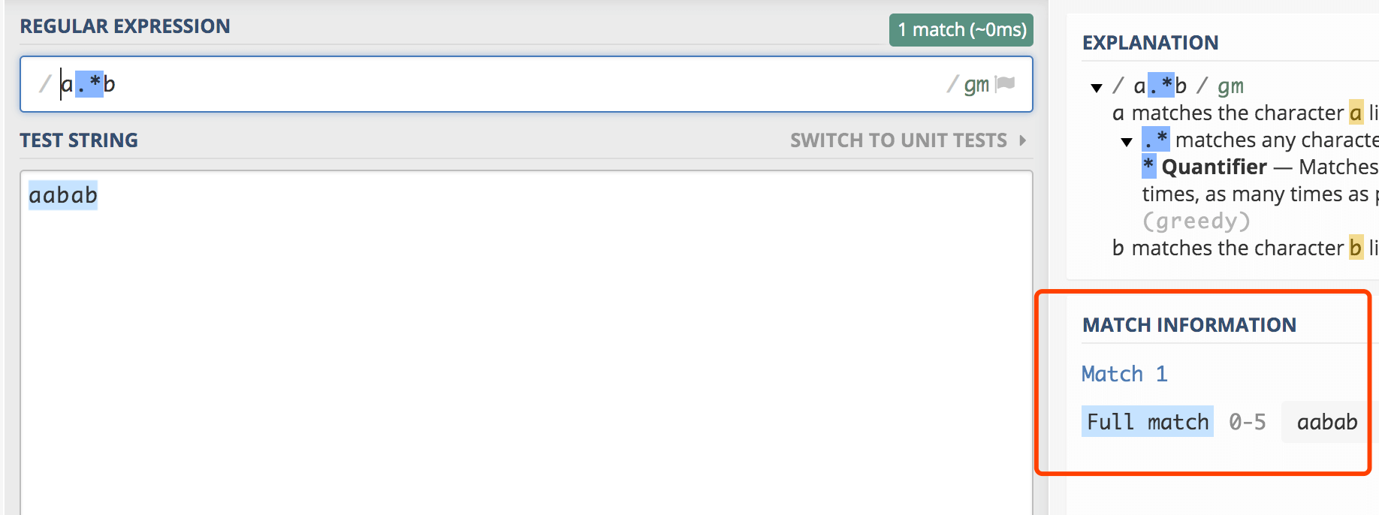Click the highlighted aabab match in test string
The height and width of the screenshot is (515, 1379).
tap(63, 195)
